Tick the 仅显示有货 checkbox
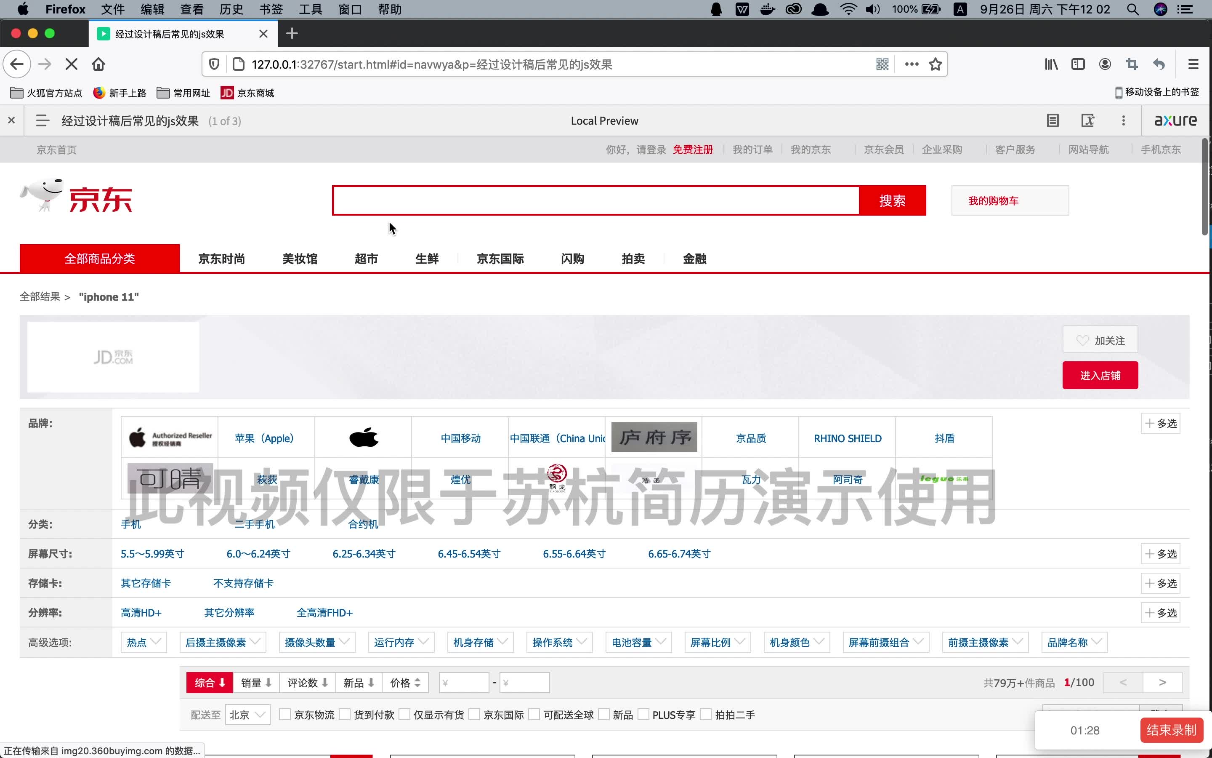Image resolution: width=1212 pixels, height=758 pixels. [x=405, y=714]
